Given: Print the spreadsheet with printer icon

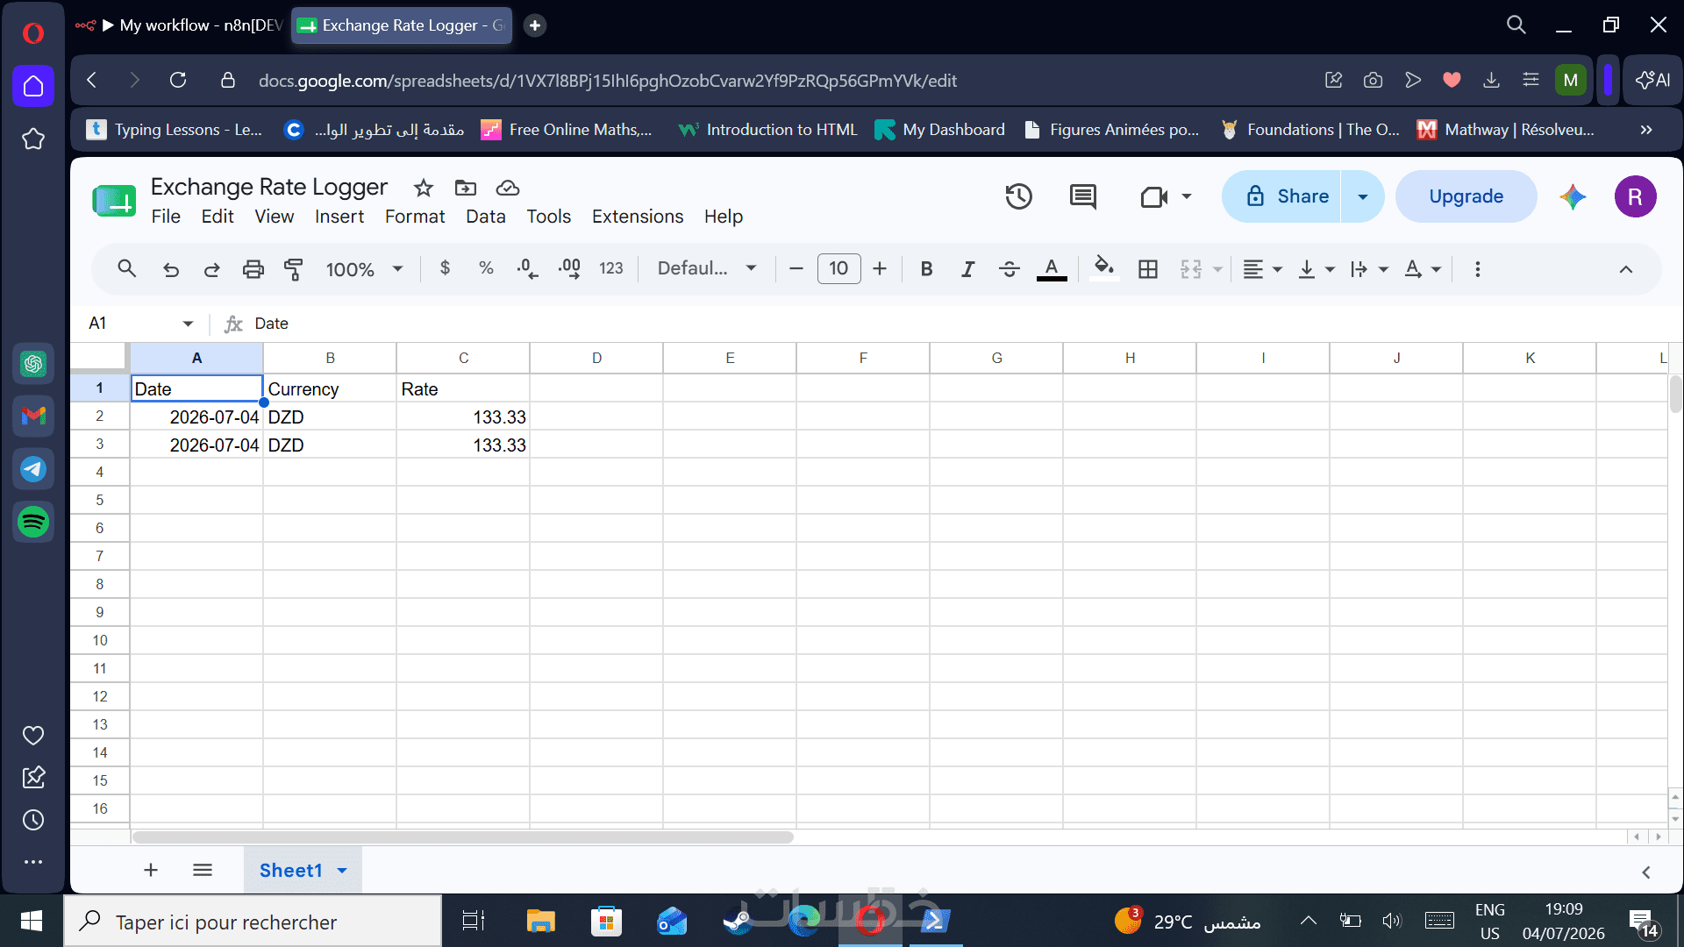Looking at the screenshot, I should 253,269.
